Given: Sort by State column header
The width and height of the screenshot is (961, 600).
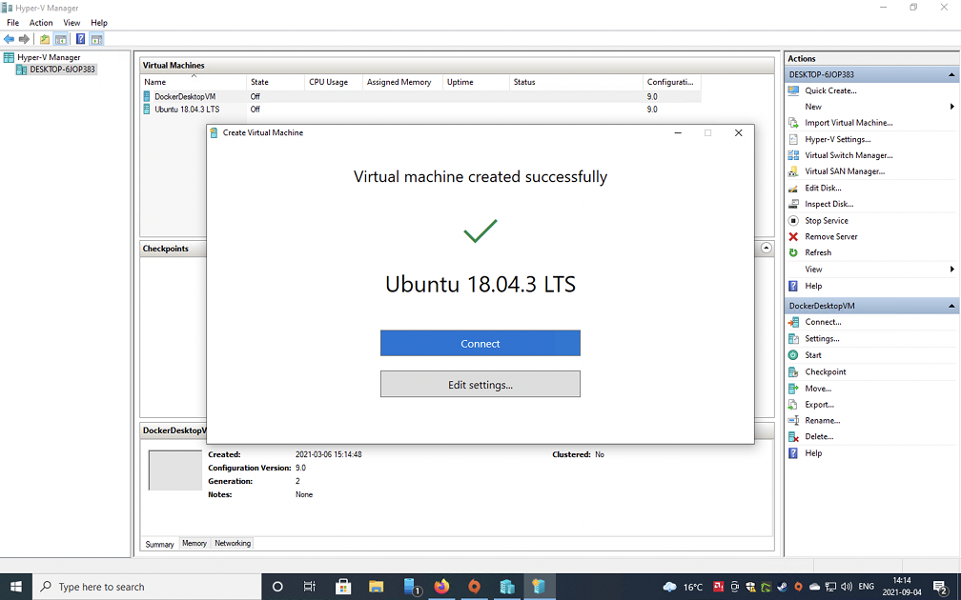Looking at the screenshot, I should [x=276, y=82].
